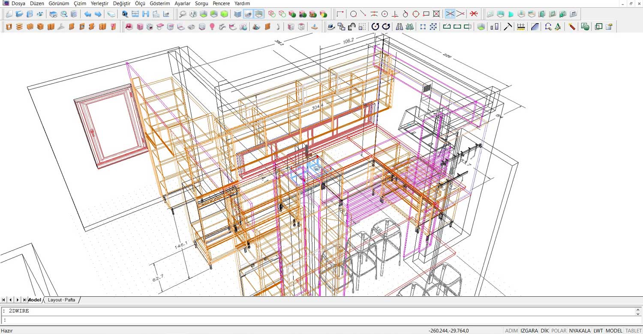Go to the last layout tab arrow

pos(24,300)
